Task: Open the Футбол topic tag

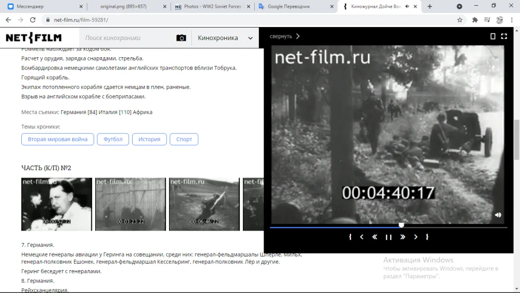Action: [113, 139]
